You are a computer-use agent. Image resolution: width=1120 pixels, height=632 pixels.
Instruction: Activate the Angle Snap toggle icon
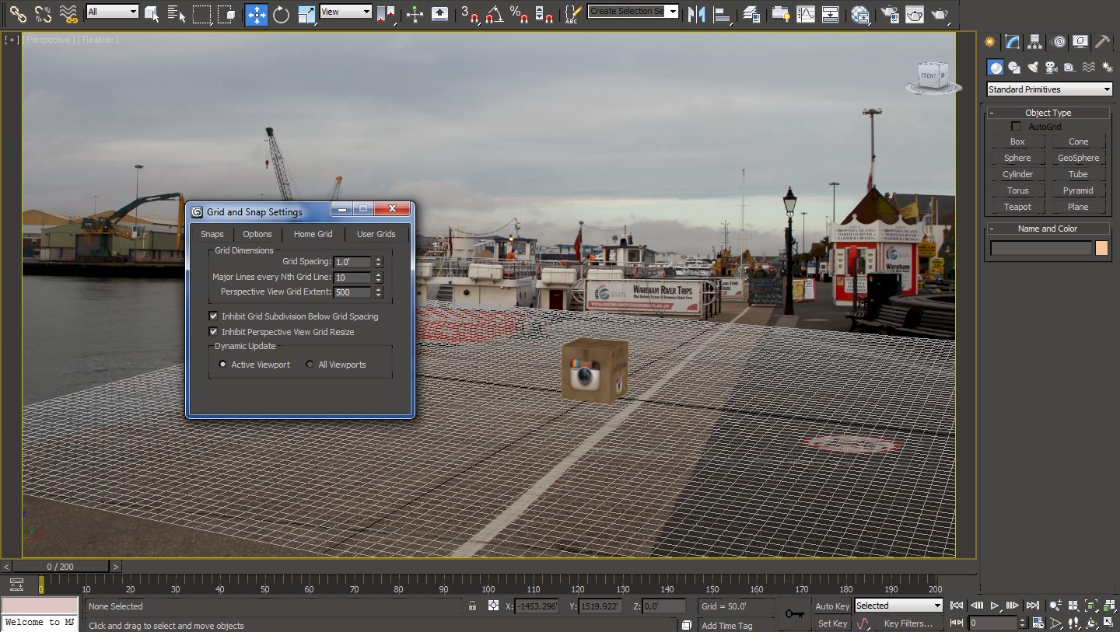pos(494,14)
